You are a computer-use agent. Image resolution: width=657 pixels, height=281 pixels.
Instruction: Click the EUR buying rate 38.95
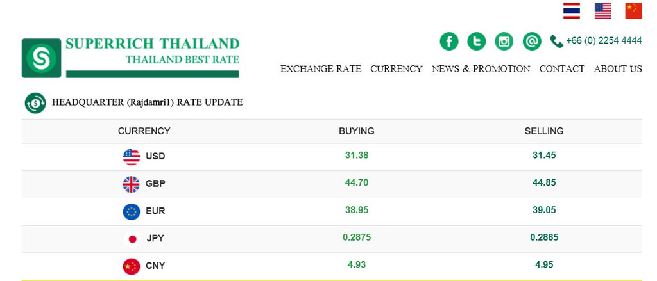coord(357,210)
